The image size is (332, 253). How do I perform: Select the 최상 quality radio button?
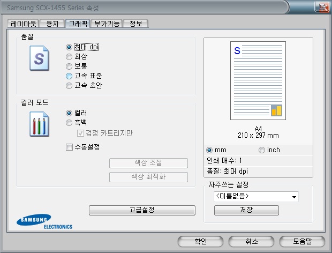click(x=69, y=57)
